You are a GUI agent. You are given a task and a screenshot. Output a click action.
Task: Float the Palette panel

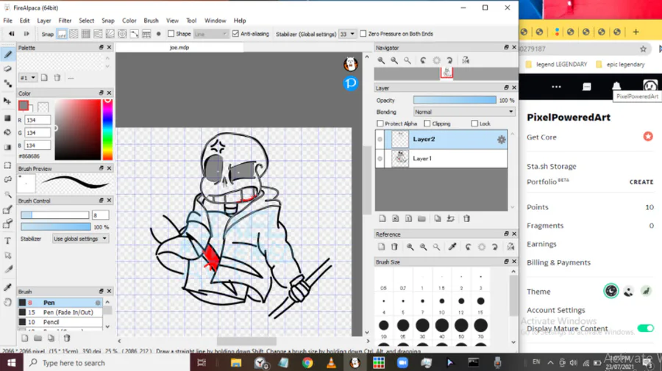102,47
